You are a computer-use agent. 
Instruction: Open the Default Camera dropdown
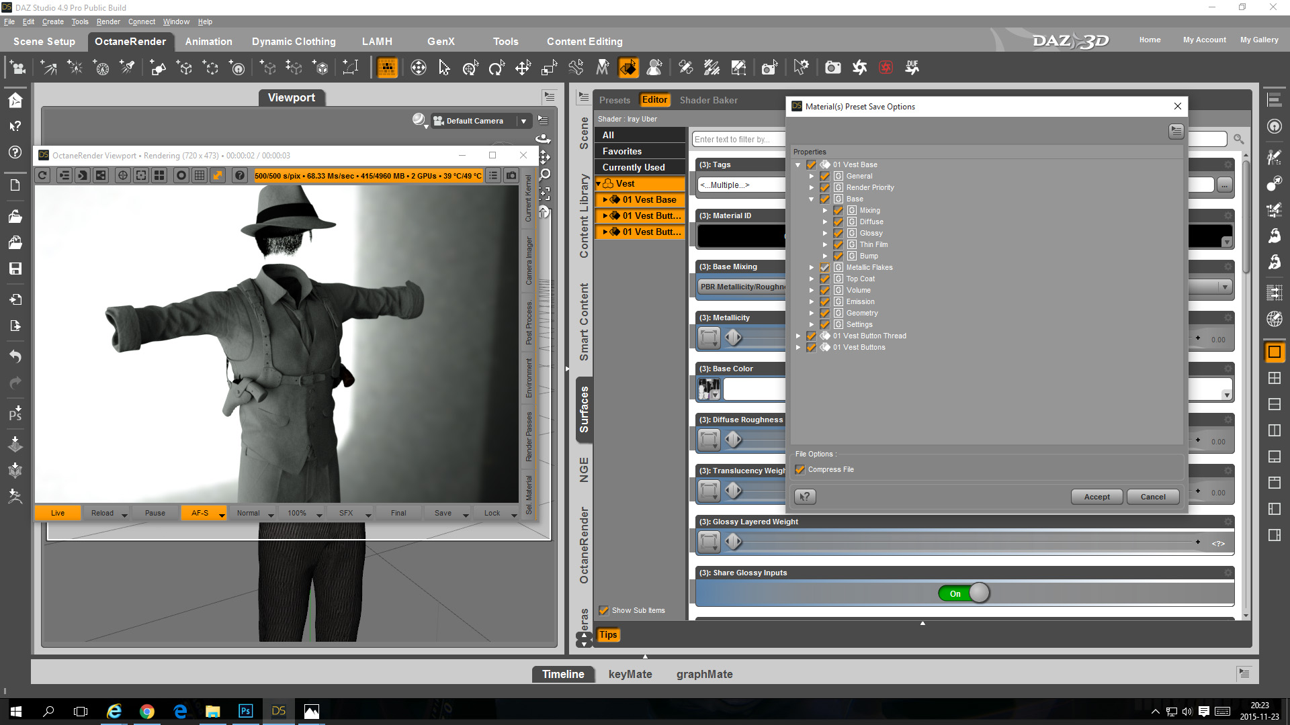(523, 121)
